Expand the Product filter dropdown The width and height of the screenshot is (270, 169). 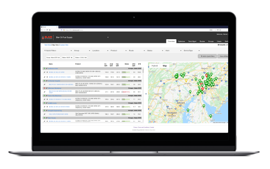pyautogui.click(x=119, y=50)
